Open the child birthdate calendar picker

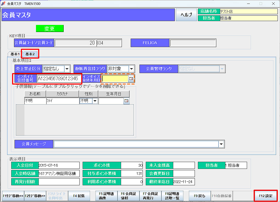coord(126,101)
